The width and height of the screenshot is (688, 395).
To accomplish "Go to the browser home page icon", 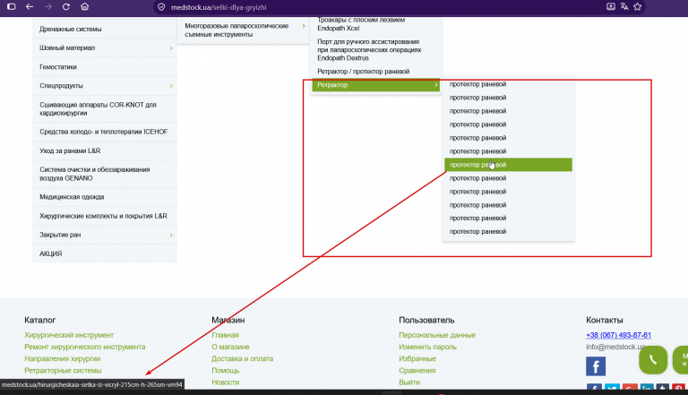I will [x=85, y=6].
